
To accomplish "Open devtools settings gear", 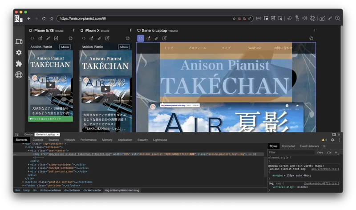I will (332, 140).
